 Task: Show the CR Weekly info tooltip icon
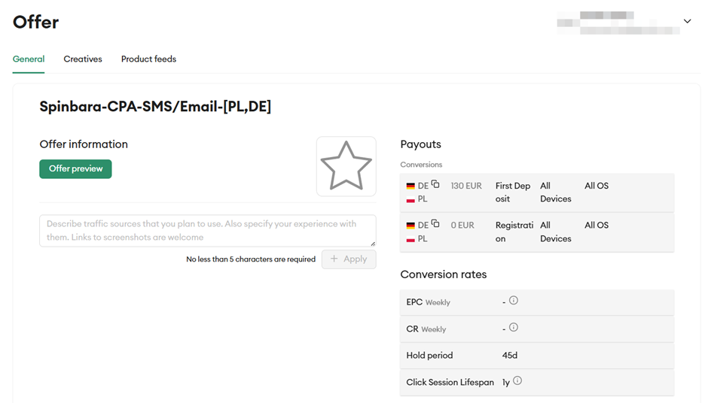pyautogui.click(x=514, y=328)
